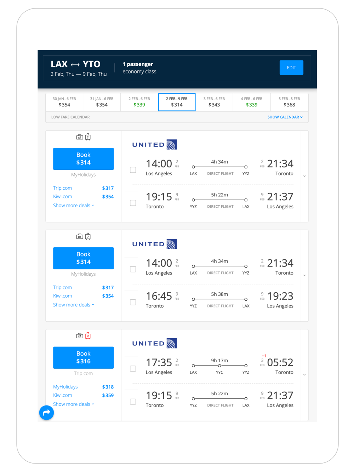Expand Show more deals on second card
The height and width of the screenshot is (472, 354).
[74, 305]
